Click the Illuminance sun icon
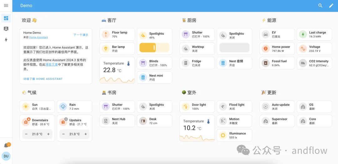This screenshot has width=338, height=164. coord(223,135)
